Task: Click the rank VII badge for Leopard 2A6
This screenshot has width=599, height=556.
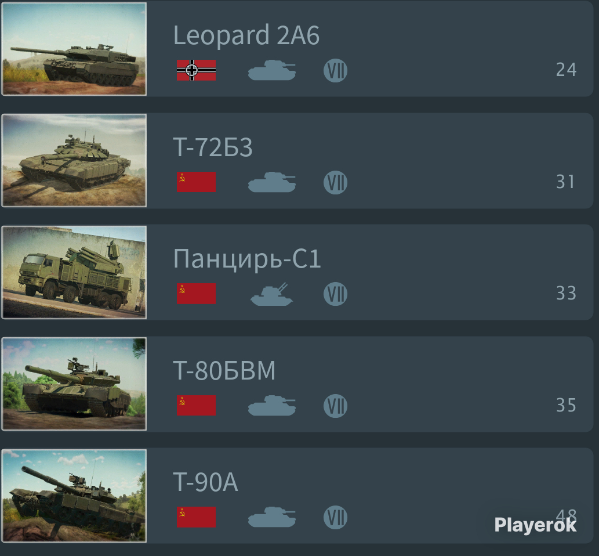Action: [335, 70]
